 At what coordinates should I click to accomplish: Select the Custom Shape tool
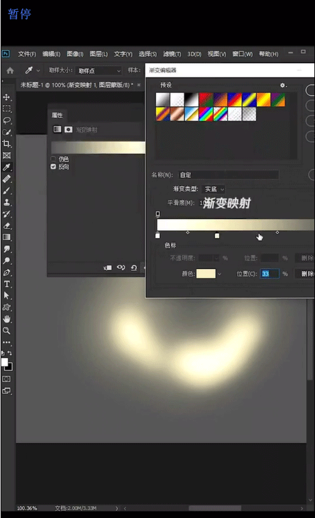pyautogui.click(x=6, y=307)
